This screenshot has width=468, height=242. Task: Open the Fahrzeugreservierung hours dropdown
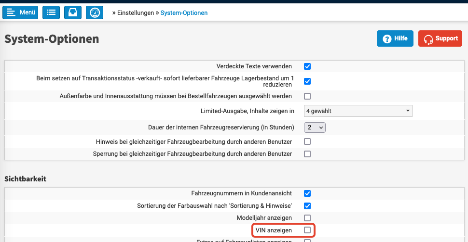315,127
